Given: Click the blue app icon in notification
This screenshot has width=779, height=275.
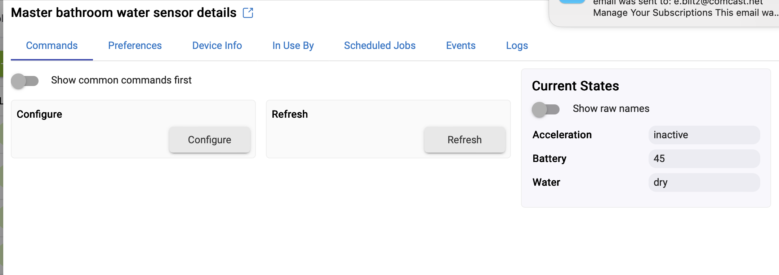Looking at the screenshot, I should (572, 2).
